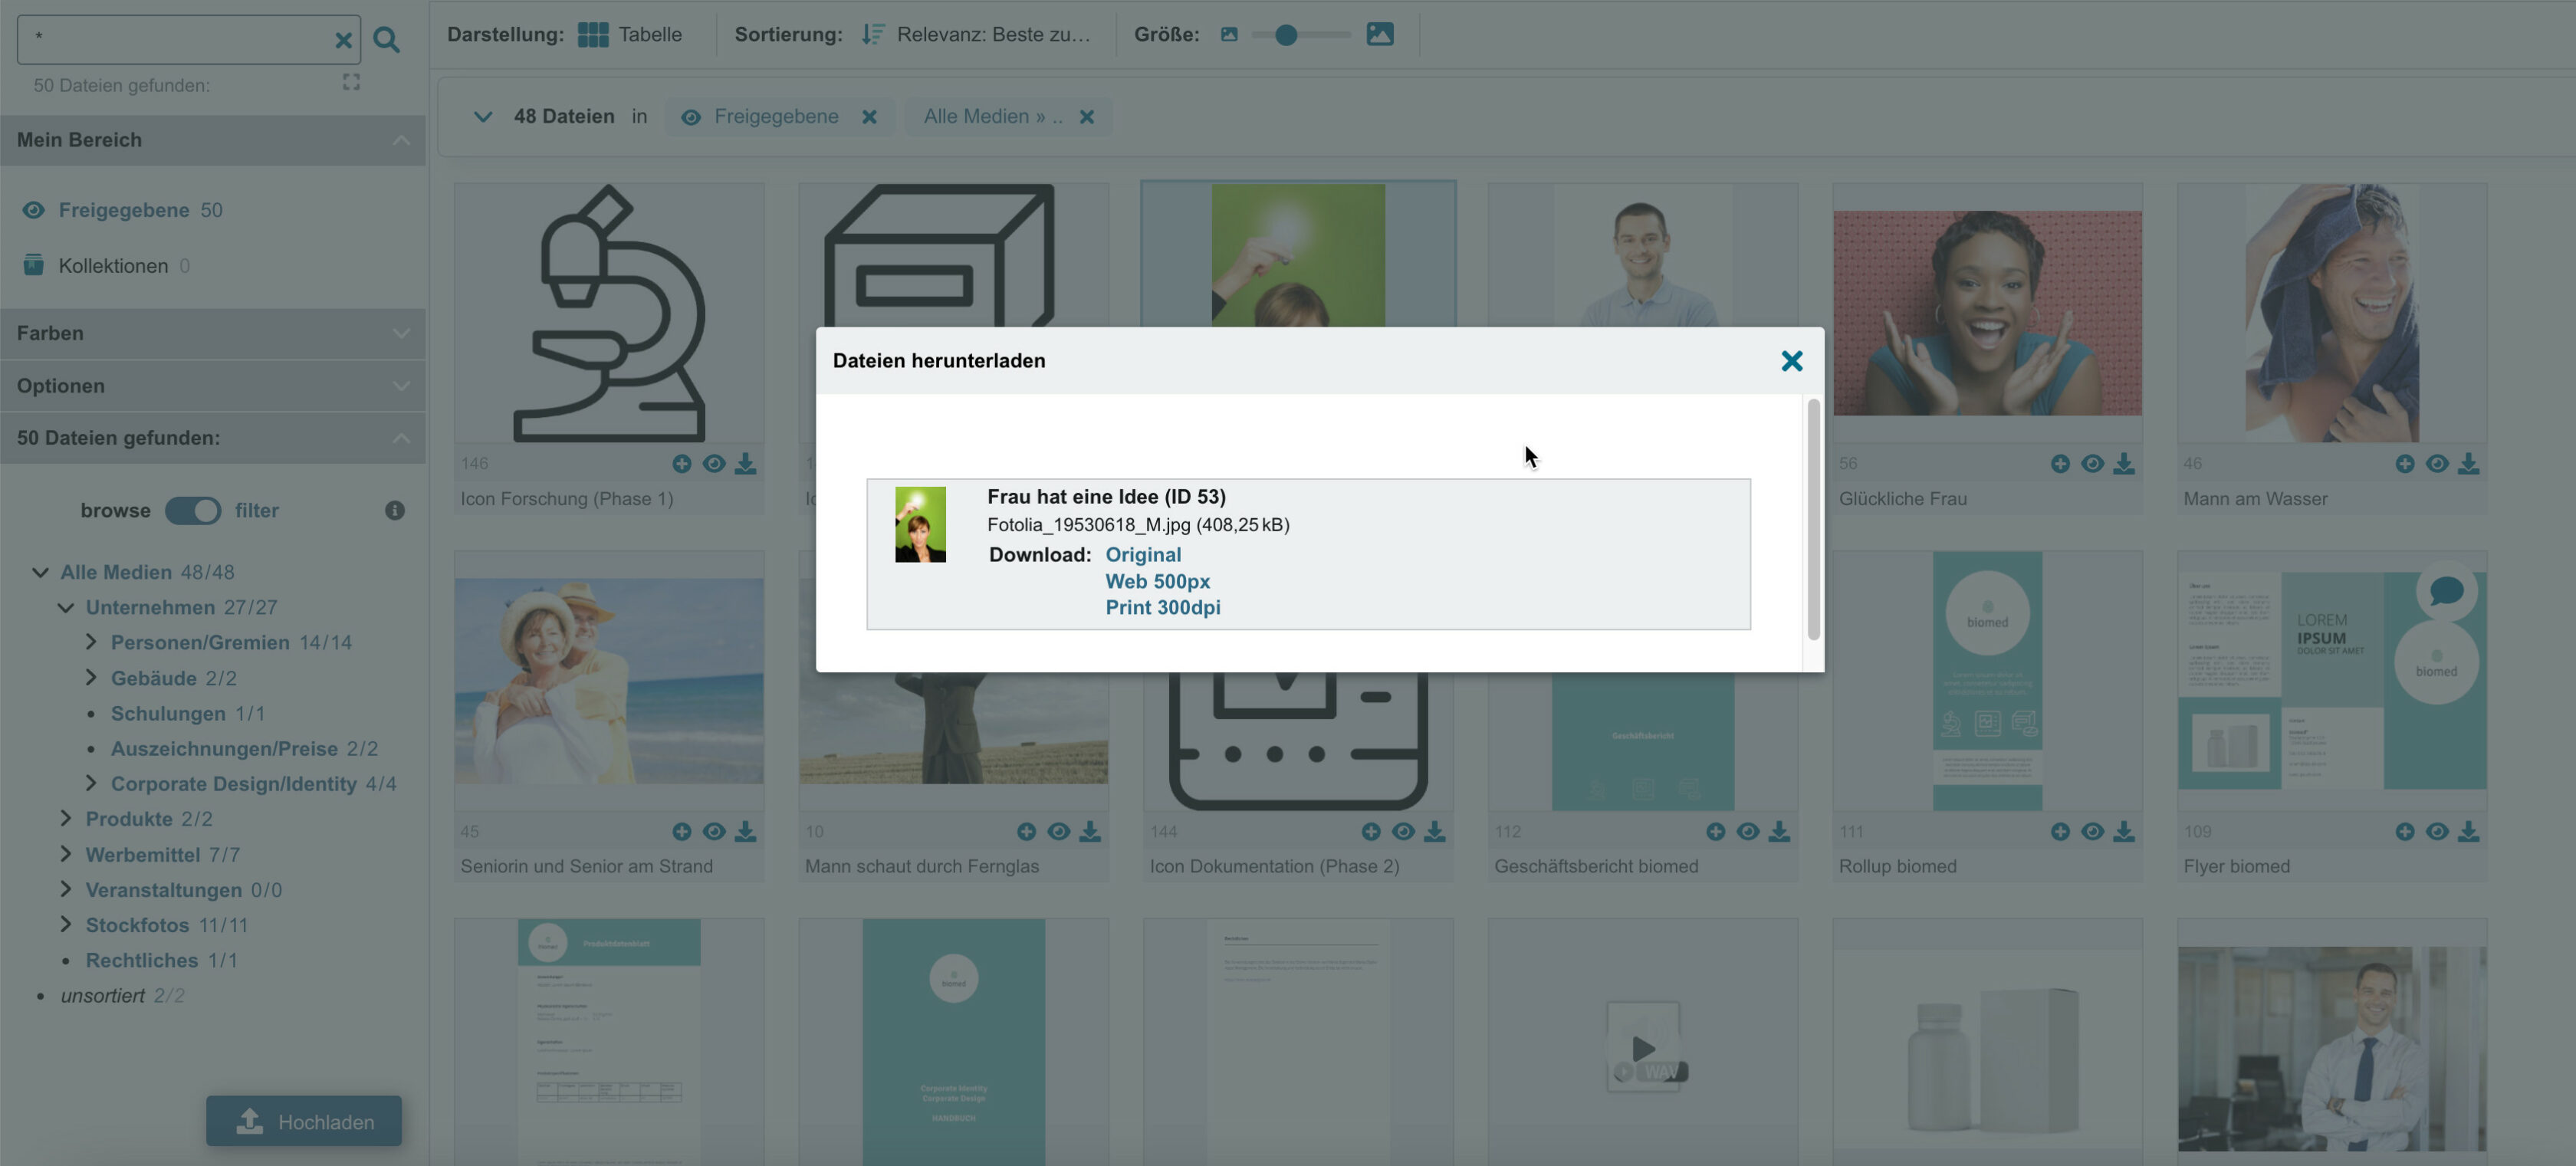The height and width of the screenshot is (1166, 2576).
Task: Click the sort order icon next to Sortierung
Action: click(873, 34)
